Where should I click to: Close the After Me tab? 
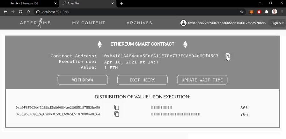click(113, 3)
